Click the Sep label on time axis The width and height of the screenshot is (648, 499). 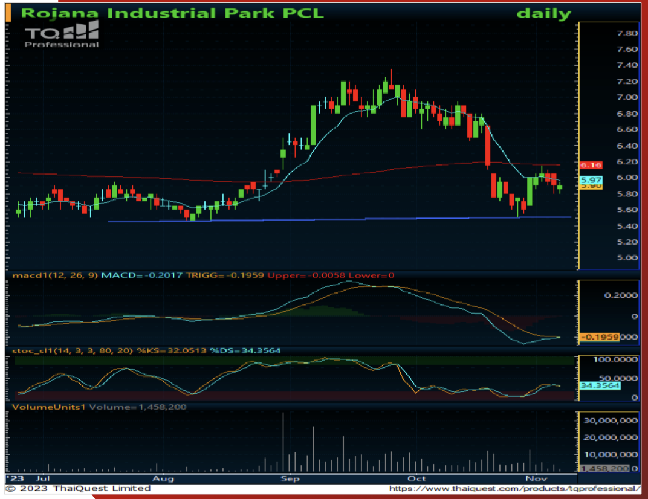click(x=290, y=478)
